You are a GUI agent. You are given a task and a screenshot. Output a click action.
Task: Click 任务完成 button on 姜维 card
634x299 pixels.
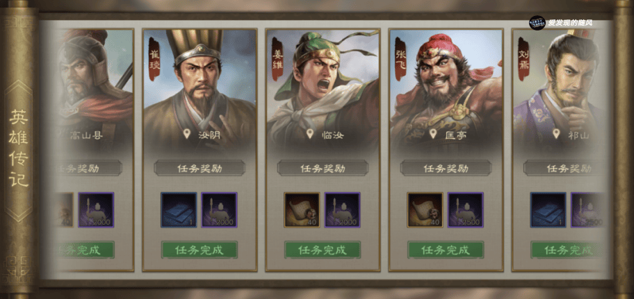[323, 250]
